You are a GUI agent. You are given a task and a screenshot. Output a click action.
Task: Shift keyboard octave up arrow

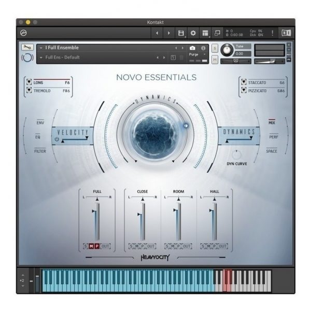pos(23,275)
